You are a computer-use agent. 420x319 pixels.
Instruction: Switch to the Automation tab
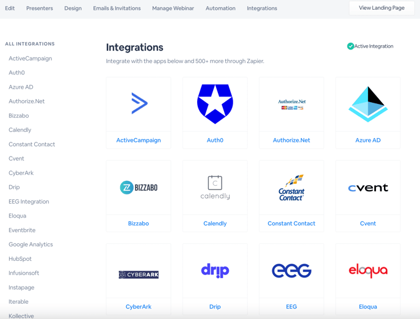click(x=220, y=9)
